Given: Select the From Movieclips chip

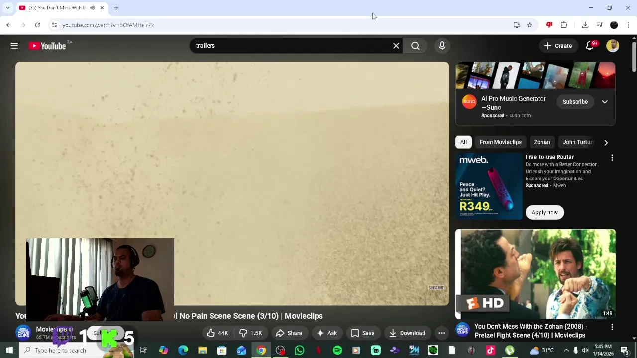Looking at the screenshot, I should click(501, 142).
